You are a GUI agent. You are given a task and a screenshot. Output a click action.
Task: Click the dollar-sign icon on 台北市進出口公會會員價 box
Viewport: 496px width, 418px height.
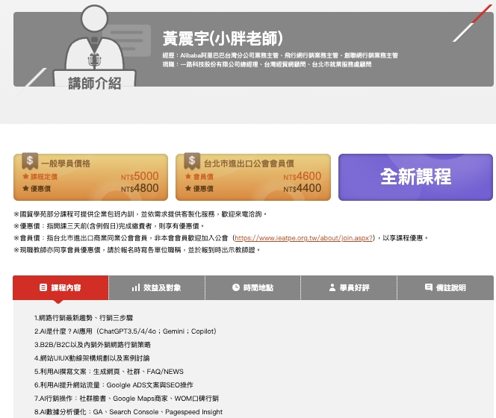pyautogui.click(x=191, y=161)
